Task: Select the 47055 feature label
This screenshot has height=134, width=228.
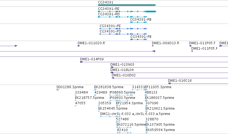Action: (x=80, y=103)
